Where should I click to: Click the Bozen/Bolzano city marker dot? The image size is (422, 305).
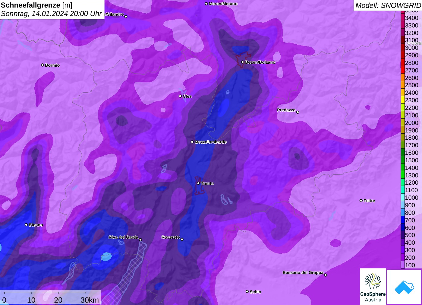coord(243,62)
